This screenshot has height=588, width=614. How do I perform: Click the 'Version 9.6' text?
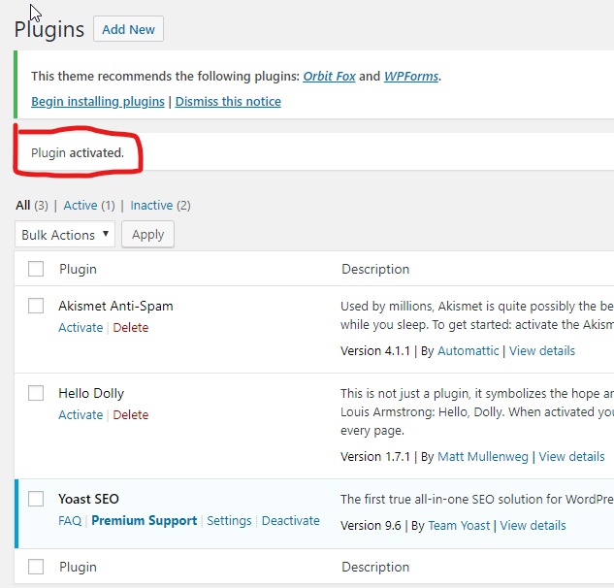(x=371, y=525)
